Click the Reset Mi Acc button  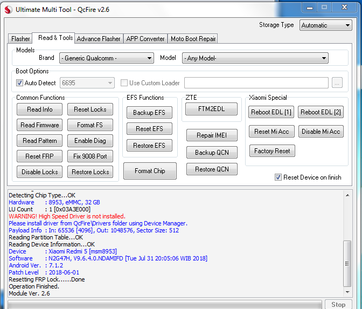(x=271, y=132)
